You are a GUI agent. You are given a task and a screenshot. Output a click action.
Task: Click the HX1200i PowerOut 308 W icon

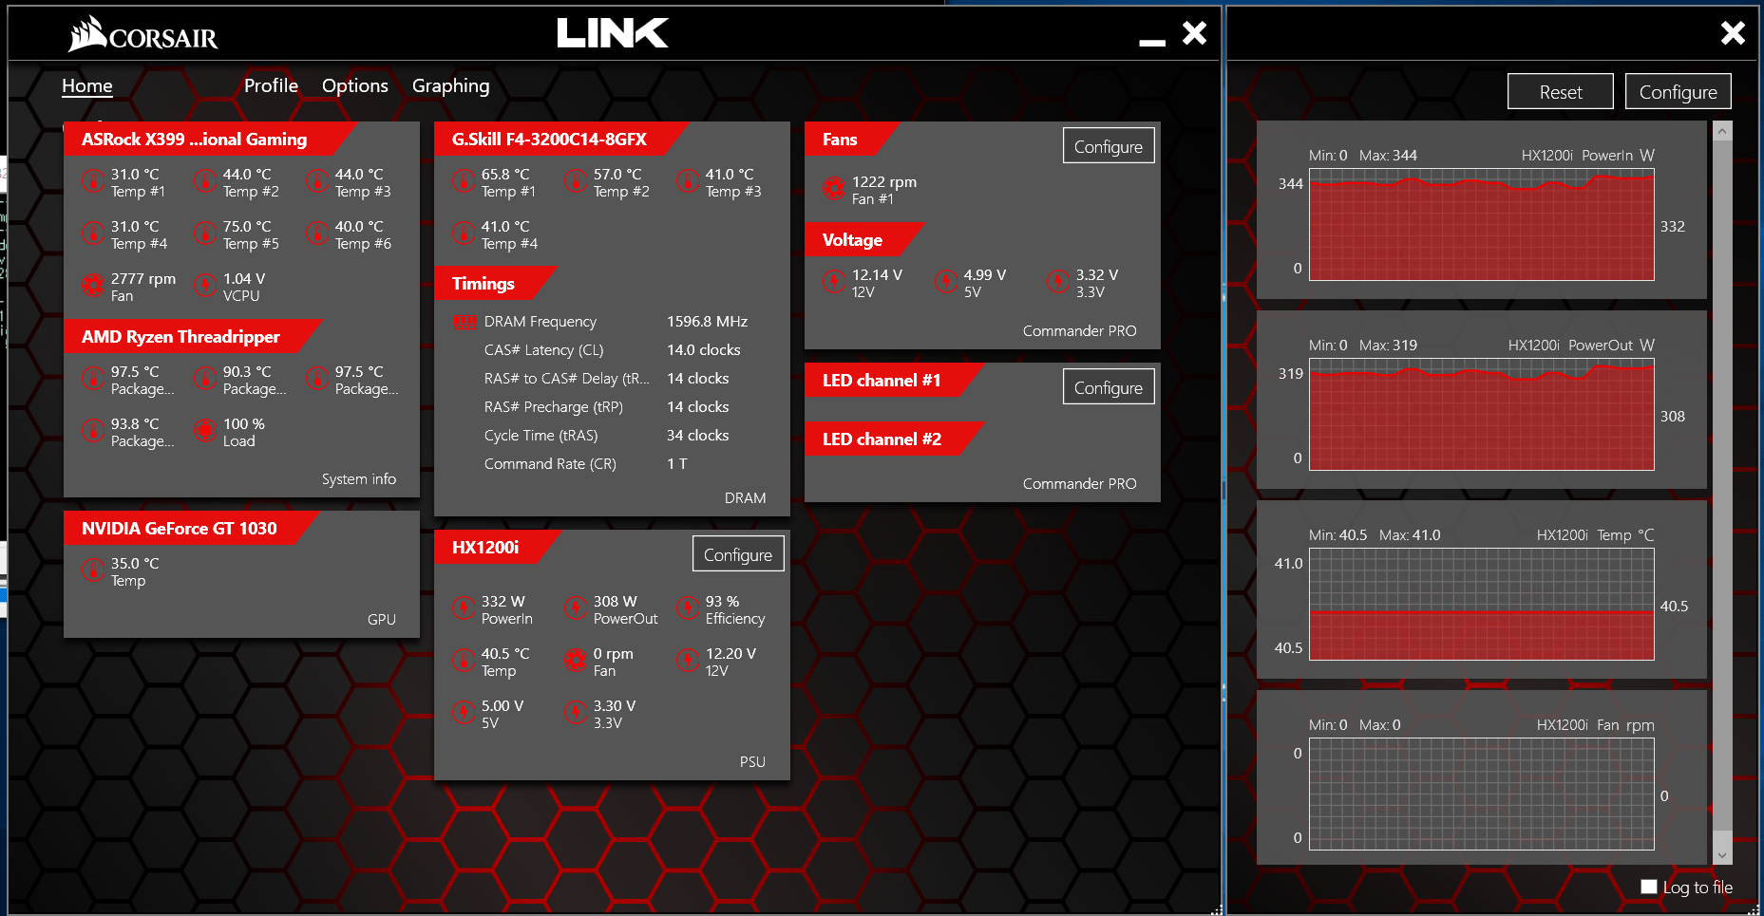point(575,608)
